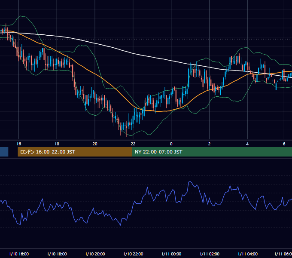Screen dimensions: 292x258
Task: Select hour label 4 on price chart axis
Action: [247, 144]
